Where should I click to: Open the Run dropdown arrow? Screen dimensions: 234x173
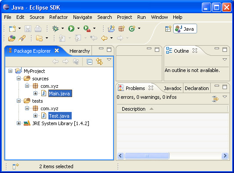click(78, 28)
